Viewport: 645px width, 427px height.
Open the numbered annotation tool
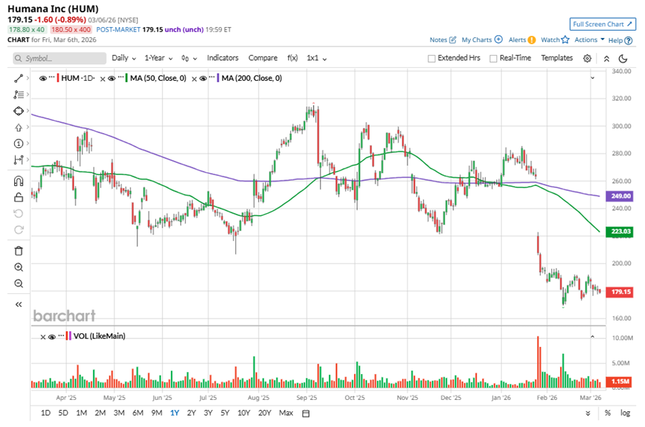coord(19,144)
